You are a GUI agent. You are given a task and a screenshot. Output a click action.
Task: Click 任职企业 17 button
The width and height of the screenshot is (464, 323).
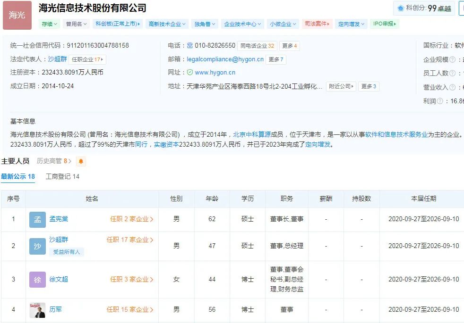tap(87, 59)
